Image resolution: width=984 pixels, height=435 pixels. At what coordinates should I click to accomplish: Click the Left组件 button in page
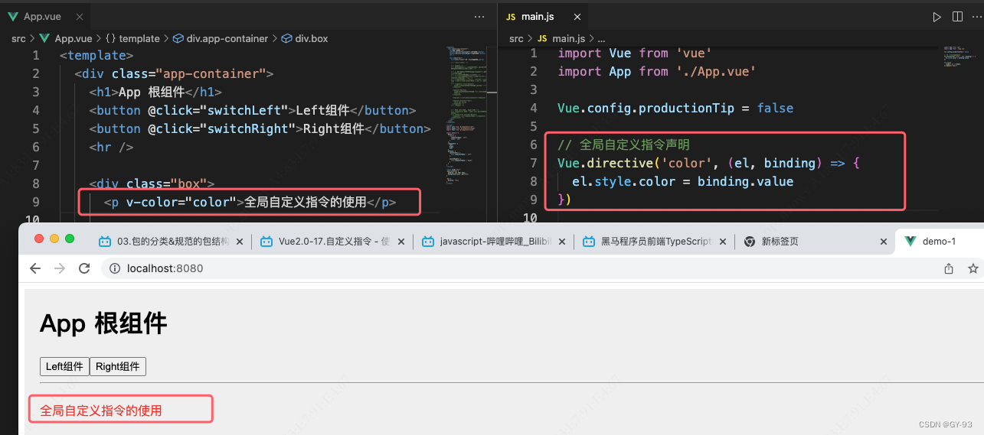tap(64, 366)
